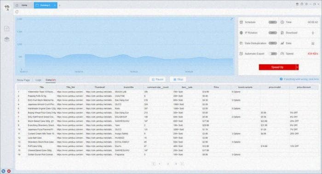The image size is (322, 174).
Task: Click the price-discount column header
Action: click(x=304, y=87)
